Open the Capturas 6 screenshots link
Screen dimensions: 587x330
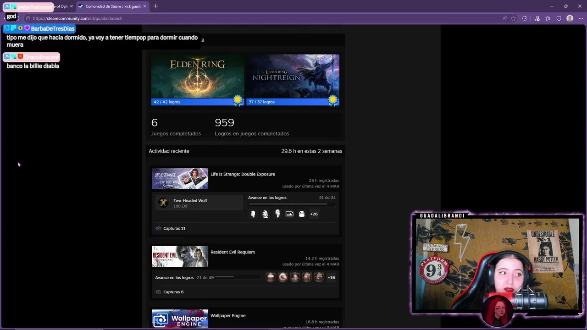173,292
